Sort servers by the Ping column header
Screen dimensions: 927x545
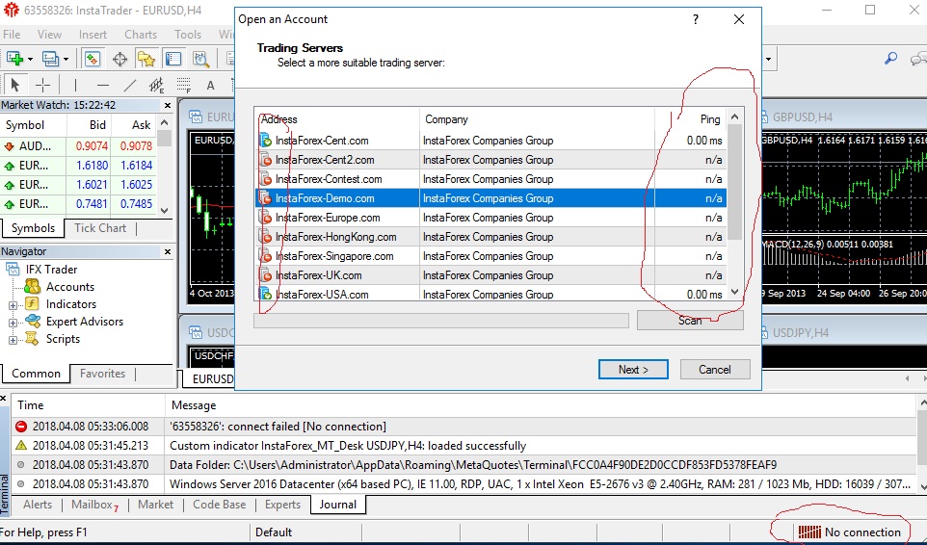pyautogui.click(x=691, y=119)
